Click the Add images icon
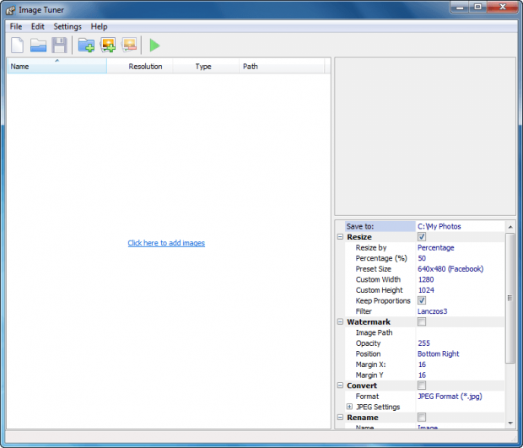The width and height of the screenshot is (523, 448). tap(108, 46)
